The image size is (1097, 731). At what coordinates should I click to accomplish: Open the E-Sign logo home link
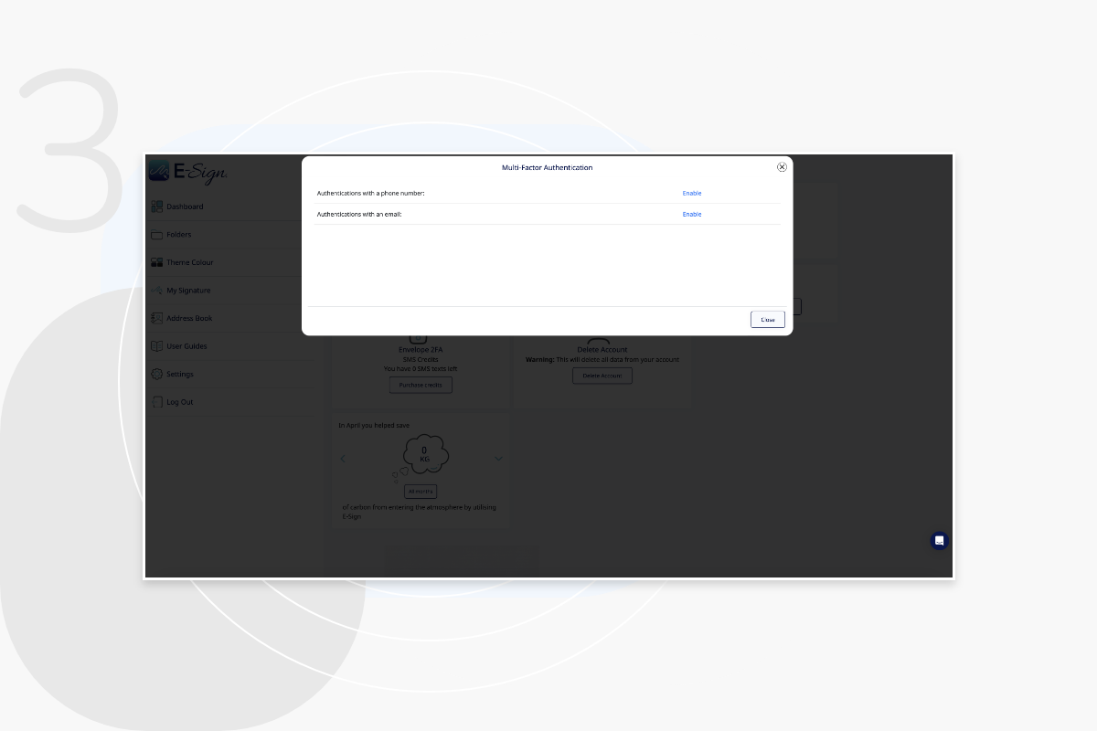(187, 171)
